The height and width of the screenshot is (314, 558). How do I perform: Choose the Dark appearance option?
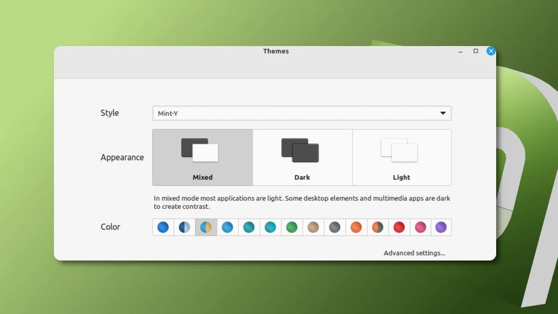[x=302, y=157]
